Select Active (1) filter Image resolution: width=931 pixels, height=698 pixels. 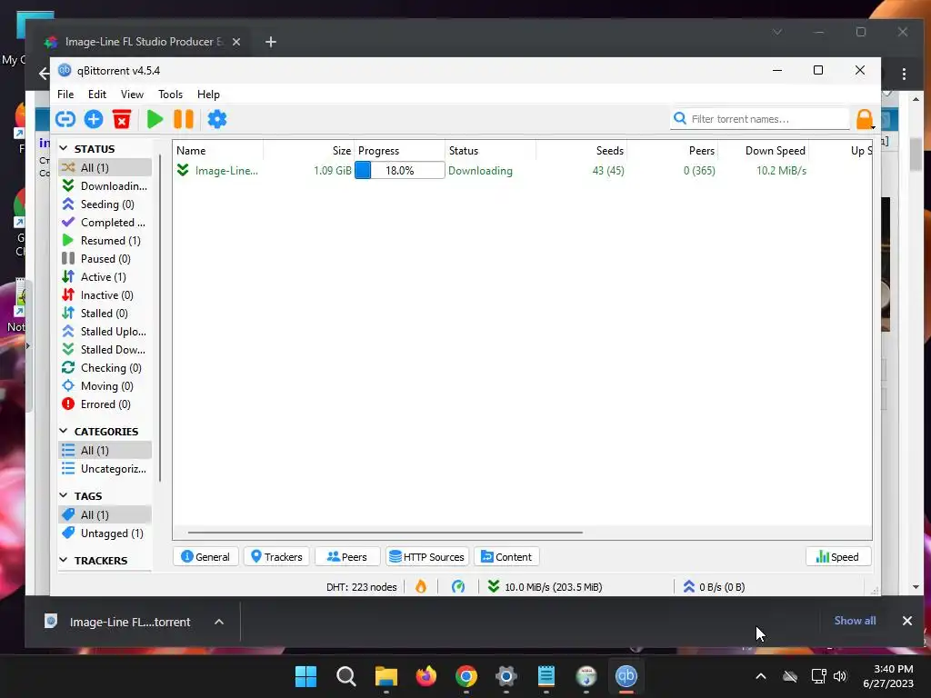point(105,277)
